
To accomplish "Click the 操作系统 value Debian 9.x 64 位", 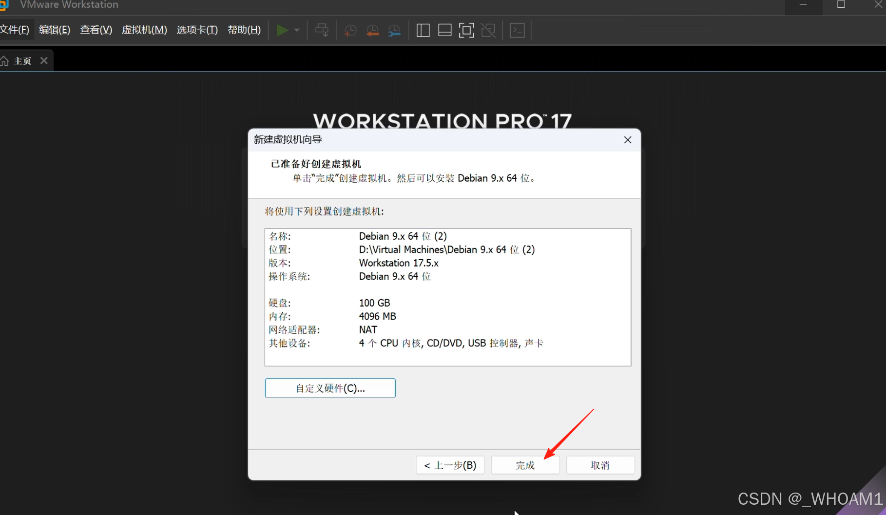I will click(x=395, y=277).
